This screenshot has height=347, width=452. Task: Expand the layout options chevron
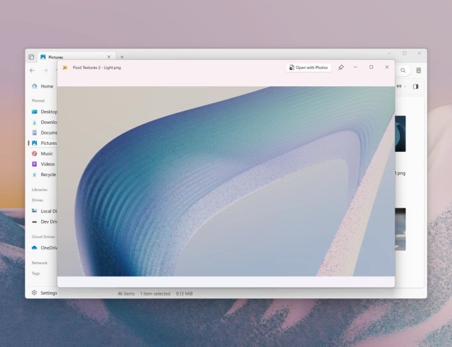[x=405, y=86]
